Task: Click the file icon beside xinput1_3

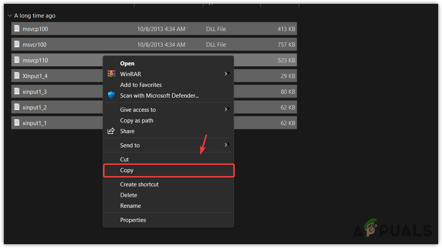Action: point(16,91)
